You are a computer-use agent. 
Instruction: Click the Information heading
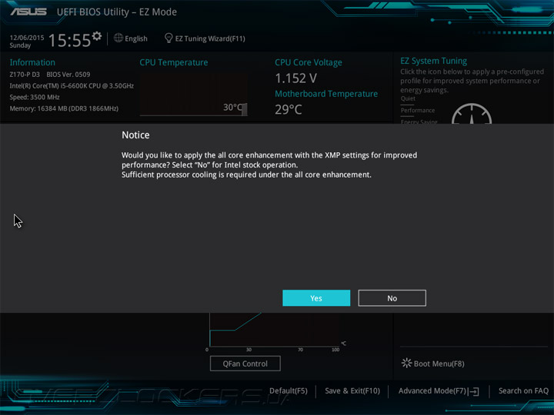32,62
